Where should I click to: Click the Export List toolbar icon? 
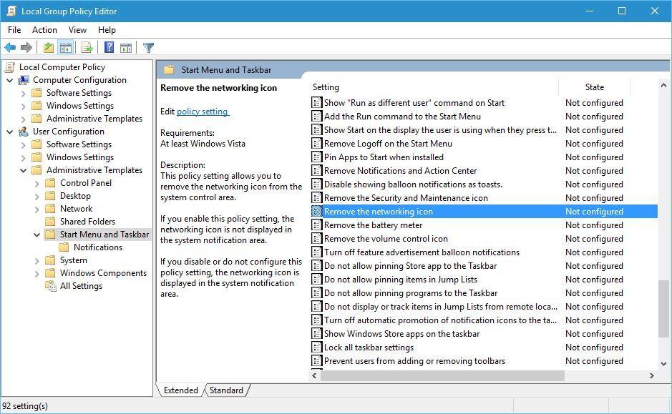87,47
